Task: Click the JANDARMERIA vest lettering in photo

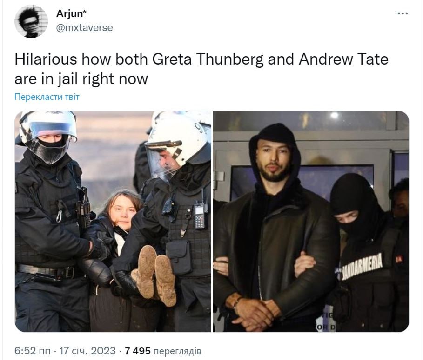Action: point(363,266)
